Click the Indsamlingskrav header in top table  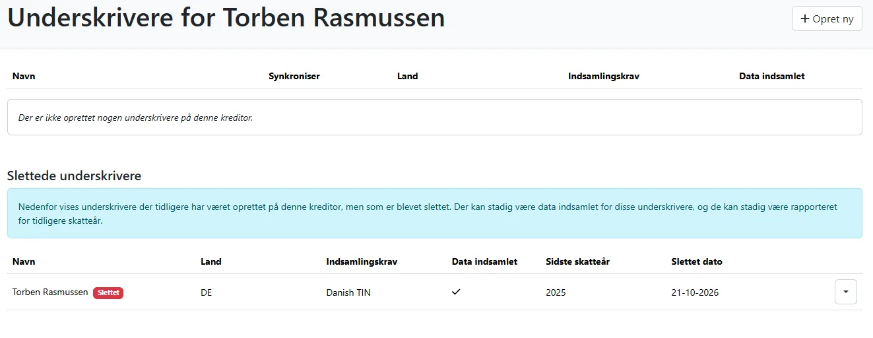[604, 76]
